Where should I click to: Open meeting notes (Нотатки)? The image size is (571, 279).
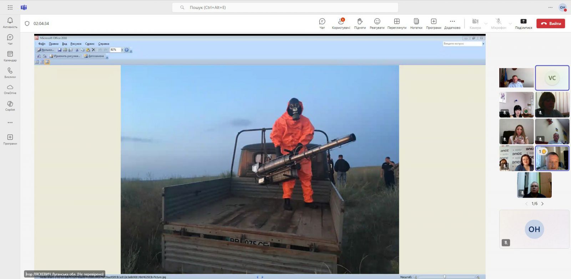pos(416,23)
